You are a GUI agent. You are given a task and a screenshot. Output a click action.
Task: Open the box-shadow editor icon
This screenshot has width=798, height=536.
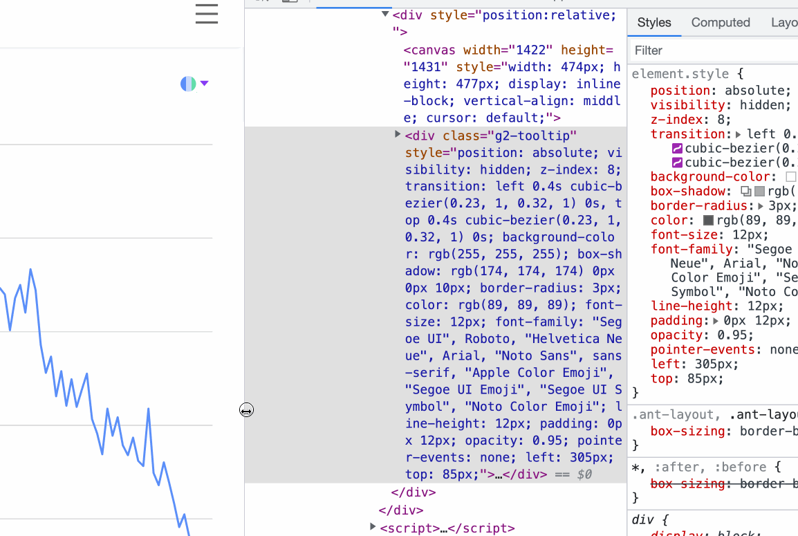(x=745, y=192)
